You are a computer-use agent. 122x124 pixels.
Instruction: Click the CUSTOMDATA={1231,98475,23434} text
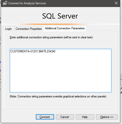pyautogui.click(x=33, y=51)
